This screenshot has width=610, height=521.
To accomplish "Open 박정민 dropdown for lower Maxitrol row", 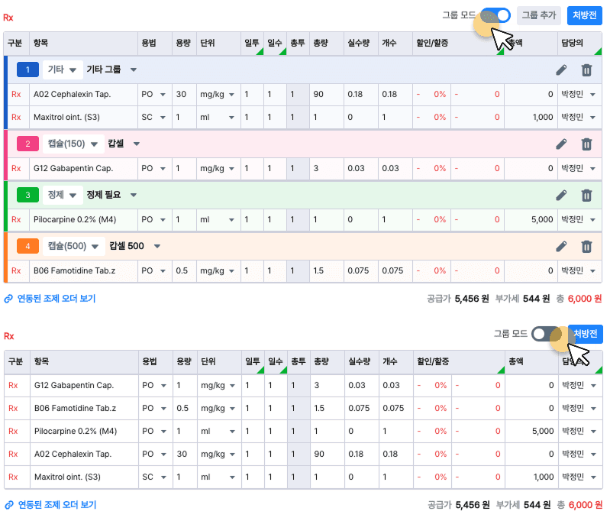I will (x=579, y=477).
